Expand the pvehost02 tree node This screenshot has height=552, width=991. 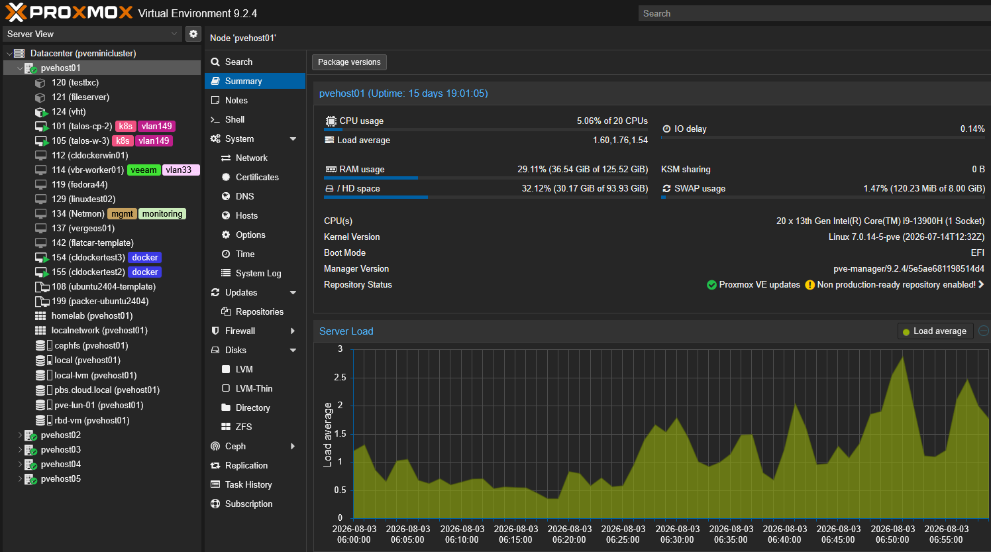click(20, 435)
